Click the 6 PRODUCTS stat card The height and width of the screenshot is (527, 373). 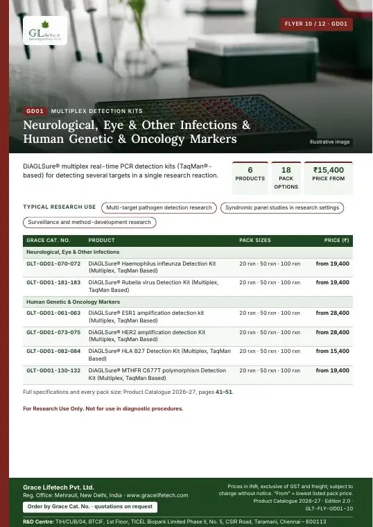pos(250,178)
